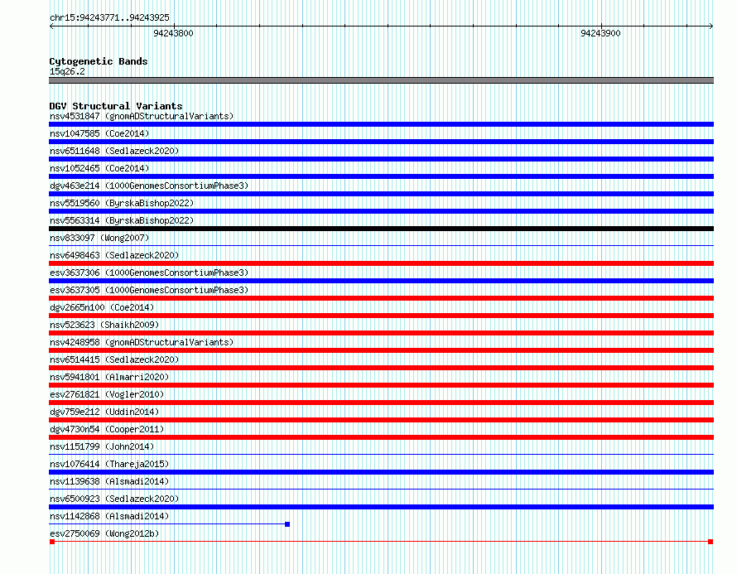This screenshot has height=574, width=737.
Task: Click the thin blue line of nsv1151799
Action: click(381, 454)
